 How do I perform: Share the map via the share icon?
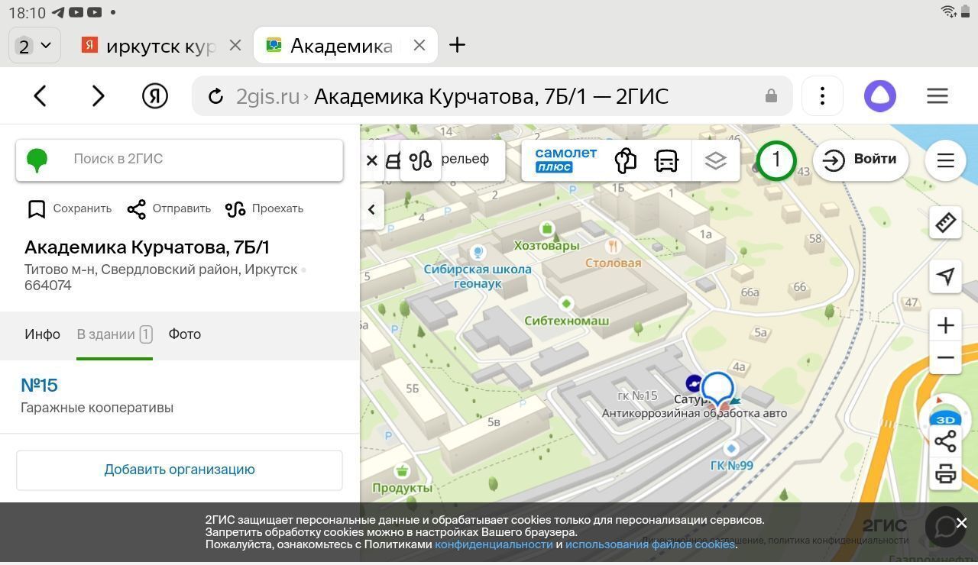point(946,442)
